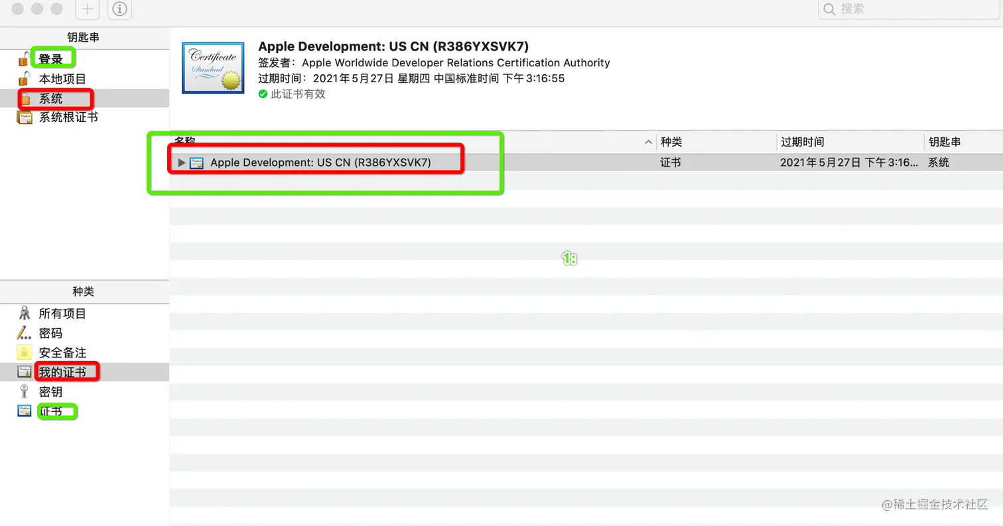The width and height of the screenshot is (1003, 526).
Task: Click the key icon beside 密钥
Action: tap(25, 391)
